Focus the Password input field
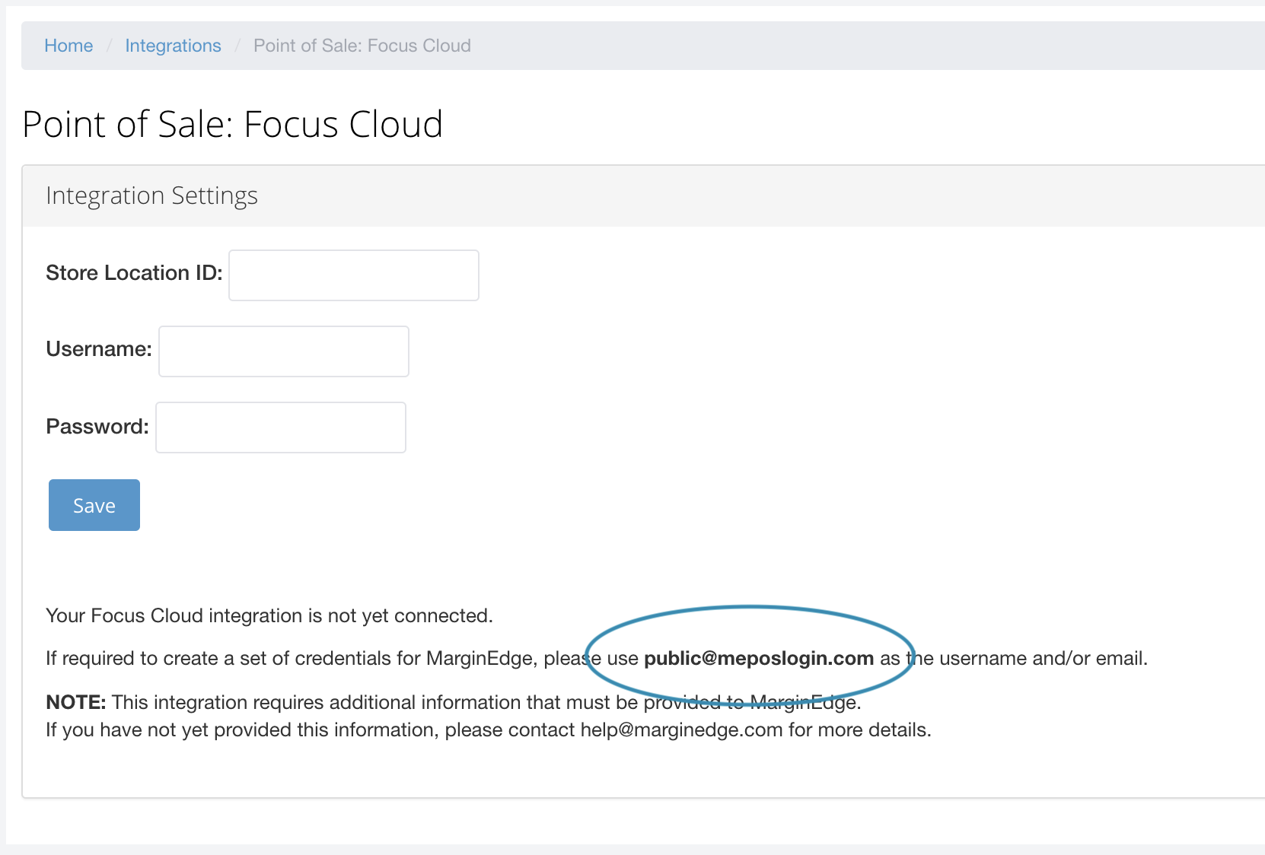 click(281, 427)
